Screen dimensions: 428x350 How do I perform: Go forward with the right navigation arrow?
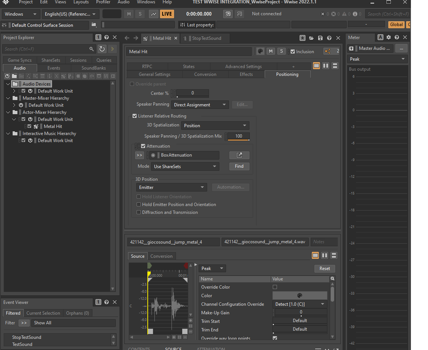point(135,38)
